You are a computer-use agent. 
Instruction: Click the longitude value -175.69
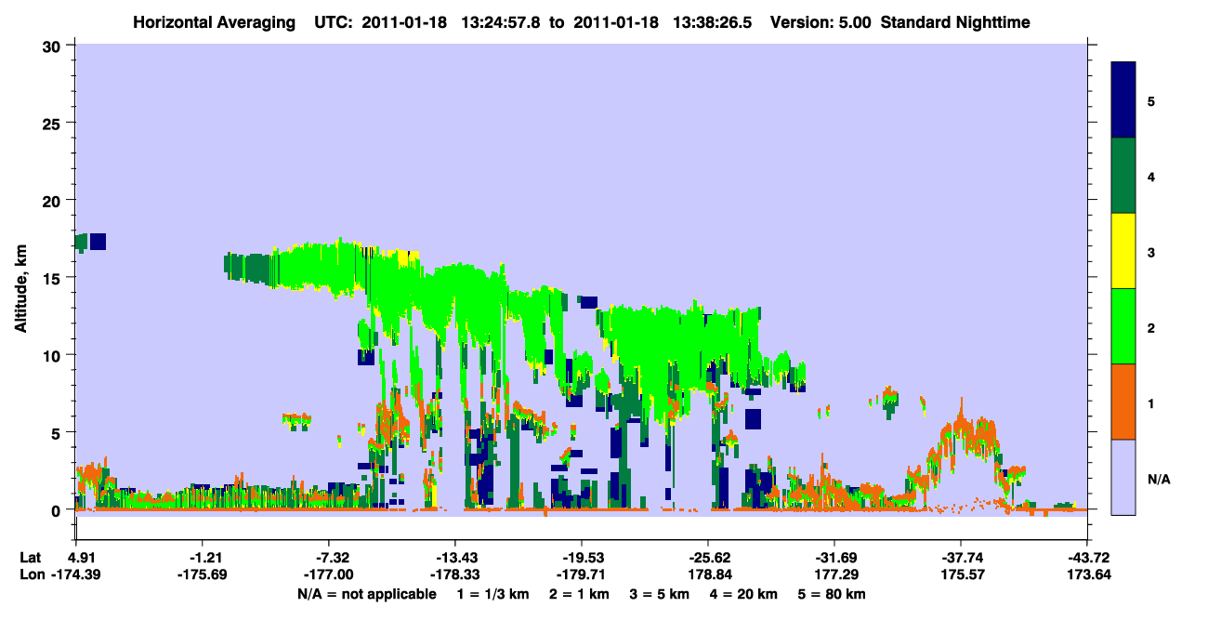(x=202, y=575)
